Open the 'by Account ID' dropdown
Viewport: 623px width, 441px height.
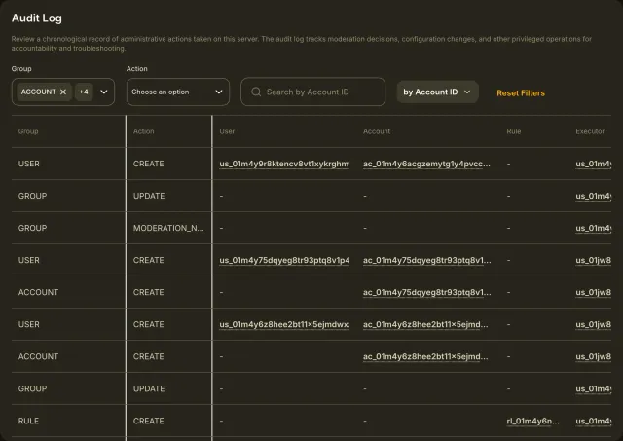click(x=437, y=92)
